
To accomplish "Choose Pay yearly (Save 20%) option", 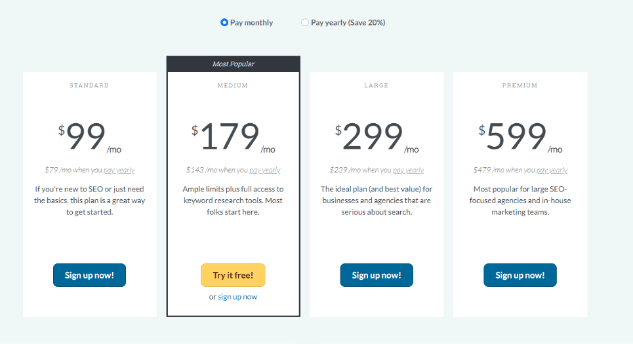I will (305, 22).
